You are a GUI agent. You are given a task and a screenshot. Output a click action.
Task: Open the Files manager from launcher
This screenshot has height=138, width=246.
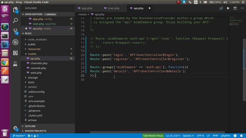pos(5,53)
